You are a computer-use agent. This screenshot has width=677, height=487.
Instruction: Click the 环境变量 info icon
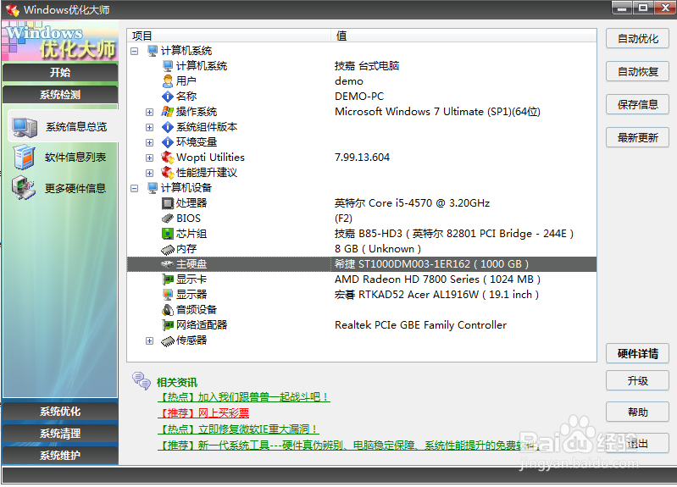pos(168,142)
